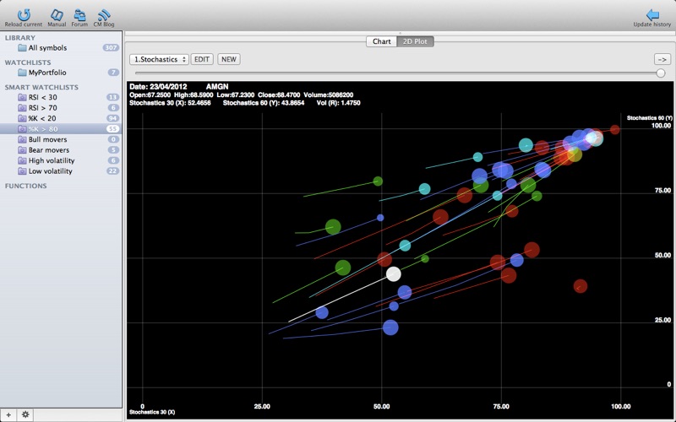The width and height of the screenshot is (676, 422).
Task: Click the SMART WATCHLISTS section header
Action: [41, 88]
